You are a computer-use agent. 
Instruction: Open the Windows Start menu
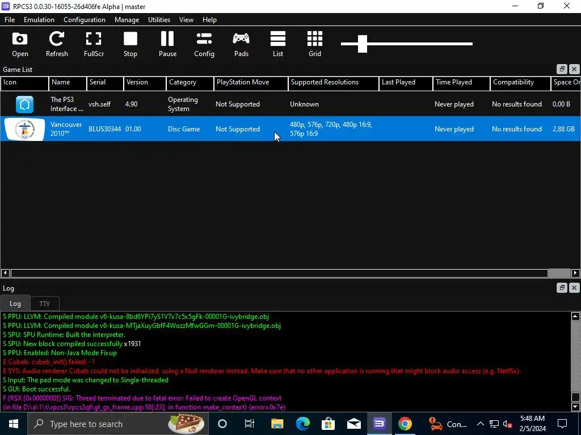pos(14,424)
